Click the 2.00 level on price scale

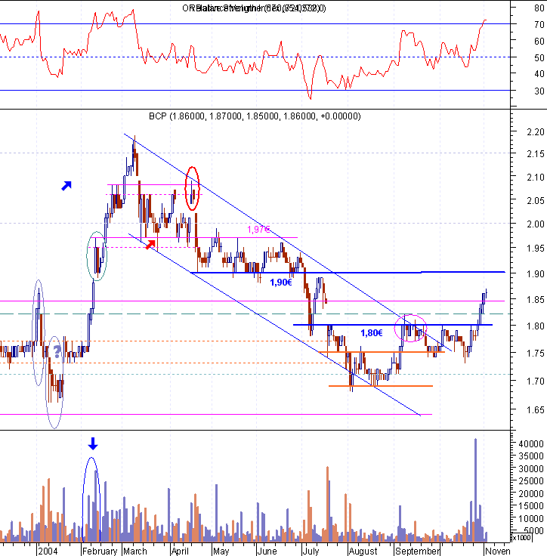pyautogui.click(x=536, y=224)
